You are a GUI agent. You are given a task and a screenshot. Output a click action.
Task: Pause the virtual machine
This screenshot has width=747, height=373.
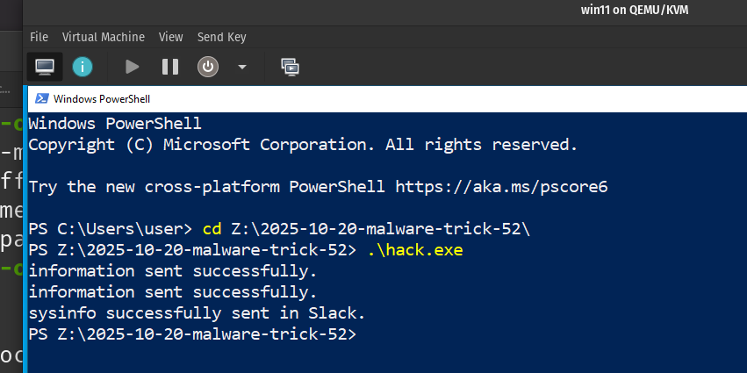[x=170, y=66]
